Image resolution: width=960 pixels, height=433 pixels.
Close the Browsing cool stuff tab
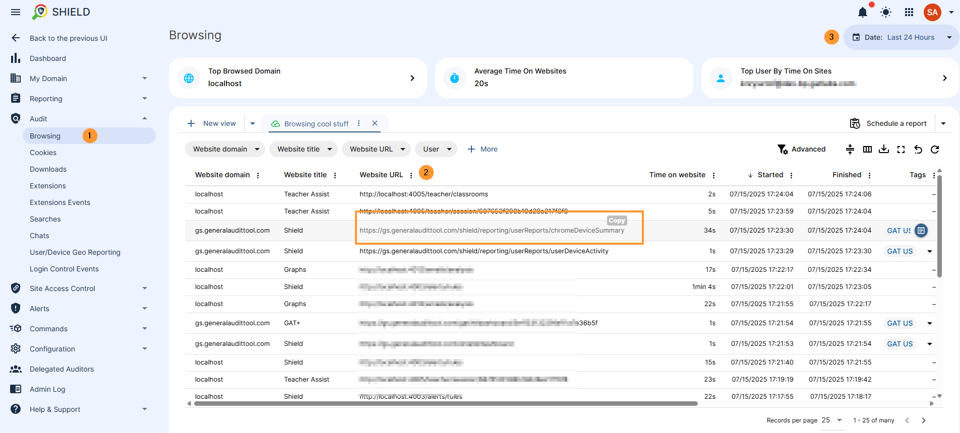coord(375,123)
